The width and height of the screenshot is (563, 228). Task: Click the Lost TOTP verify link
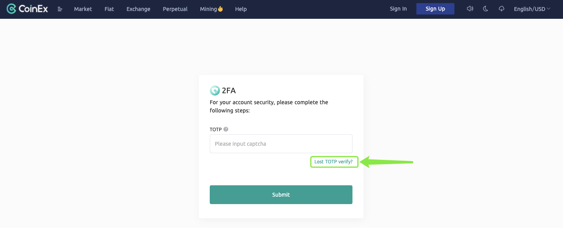334,161
